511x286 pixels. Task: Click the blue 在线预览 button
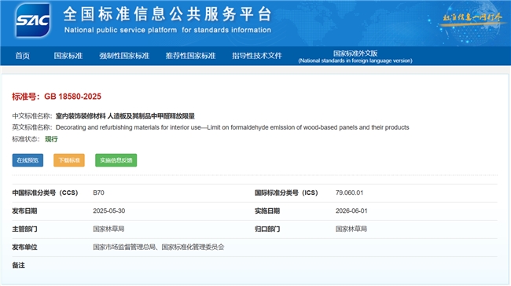pyautogui.click(x=28, y=160)
